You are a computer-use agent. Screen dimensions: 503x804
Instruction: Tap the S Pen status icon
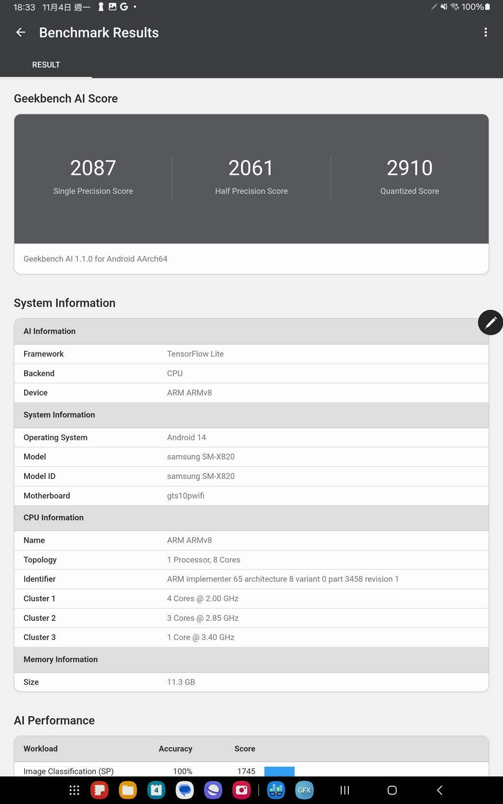[x=434, y=7]
